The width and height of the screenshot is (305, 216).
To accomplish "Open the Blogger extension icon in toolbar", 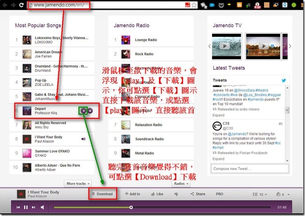I will (239, 5).
